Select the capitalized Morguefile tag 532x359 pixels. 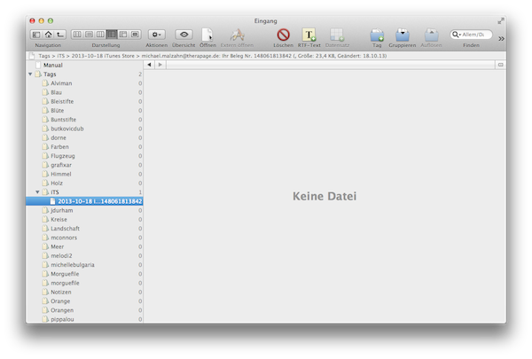pyautogui.click(x=84, y=274)
